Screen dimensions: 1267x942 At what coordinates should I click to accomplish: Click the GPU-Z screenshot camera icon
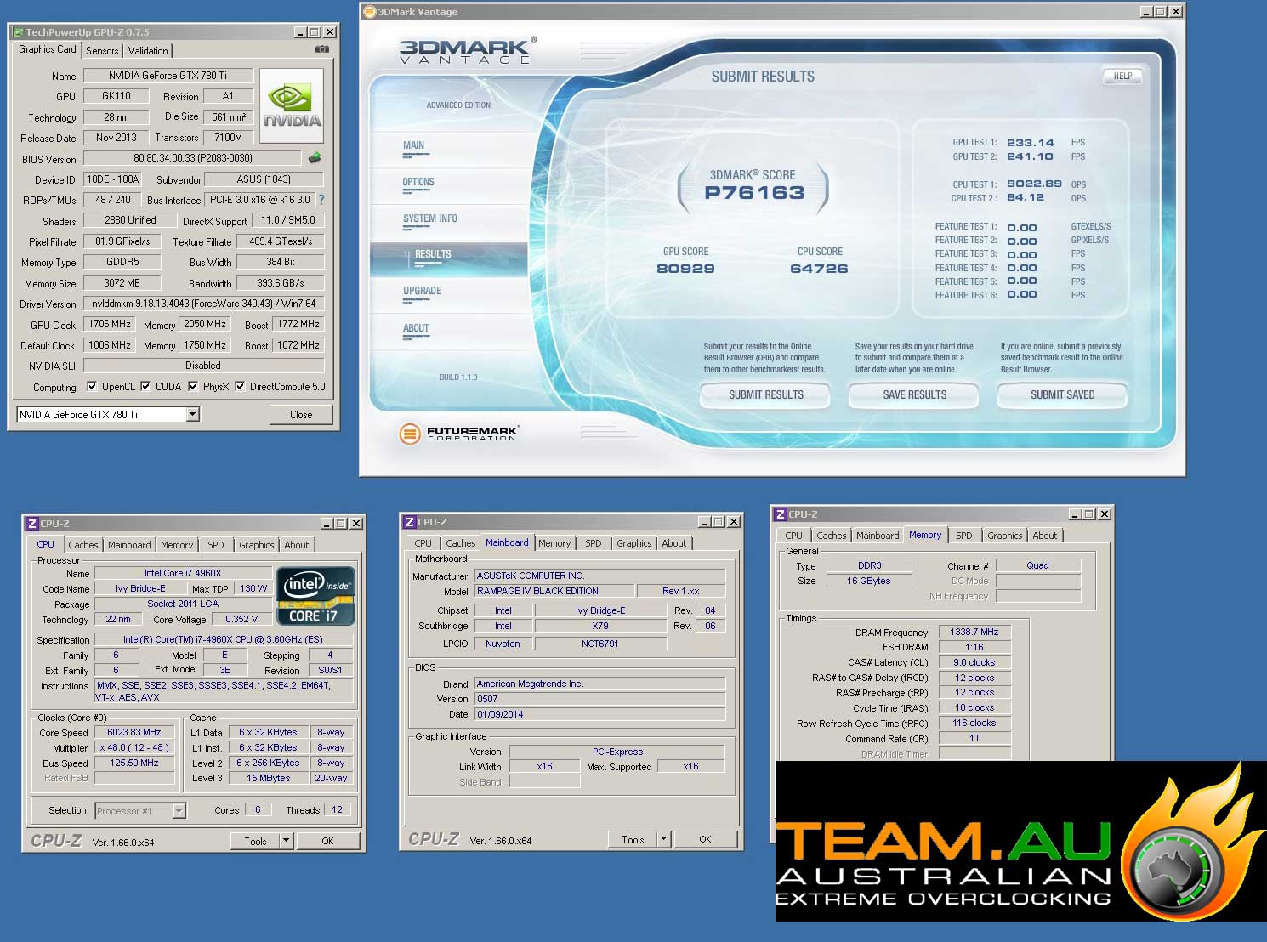pos(322,49)
